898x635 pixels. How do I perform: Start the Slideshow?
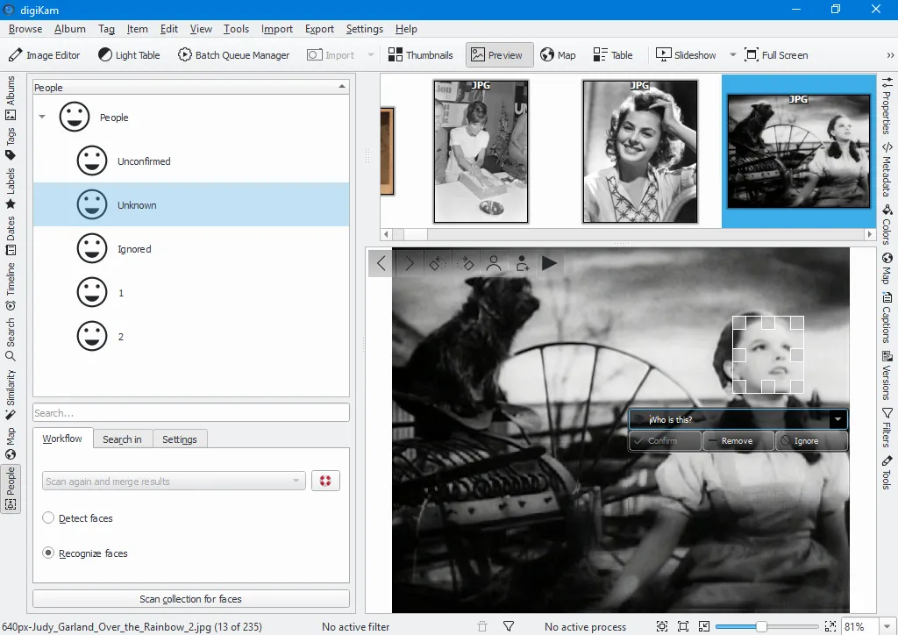(x=686, y=55)
